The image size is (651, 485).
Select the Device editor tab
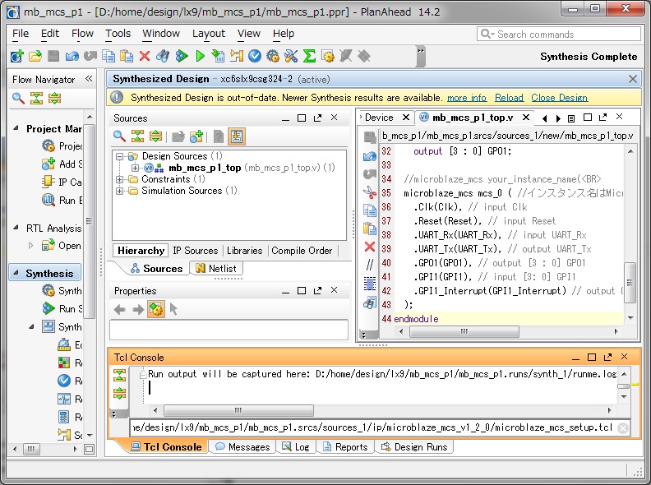pos(379,118)
